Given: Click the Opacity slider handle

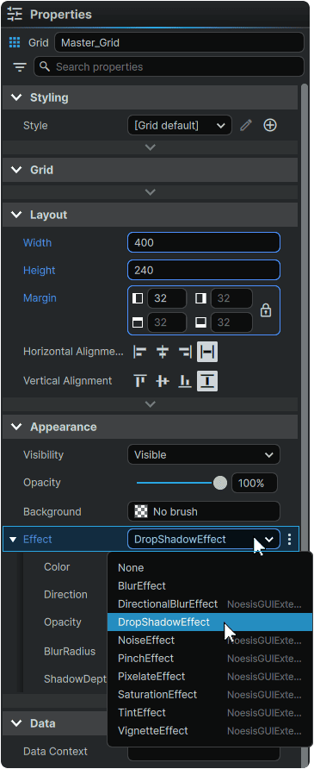Looking at the screenshot, I should (220, 483).
